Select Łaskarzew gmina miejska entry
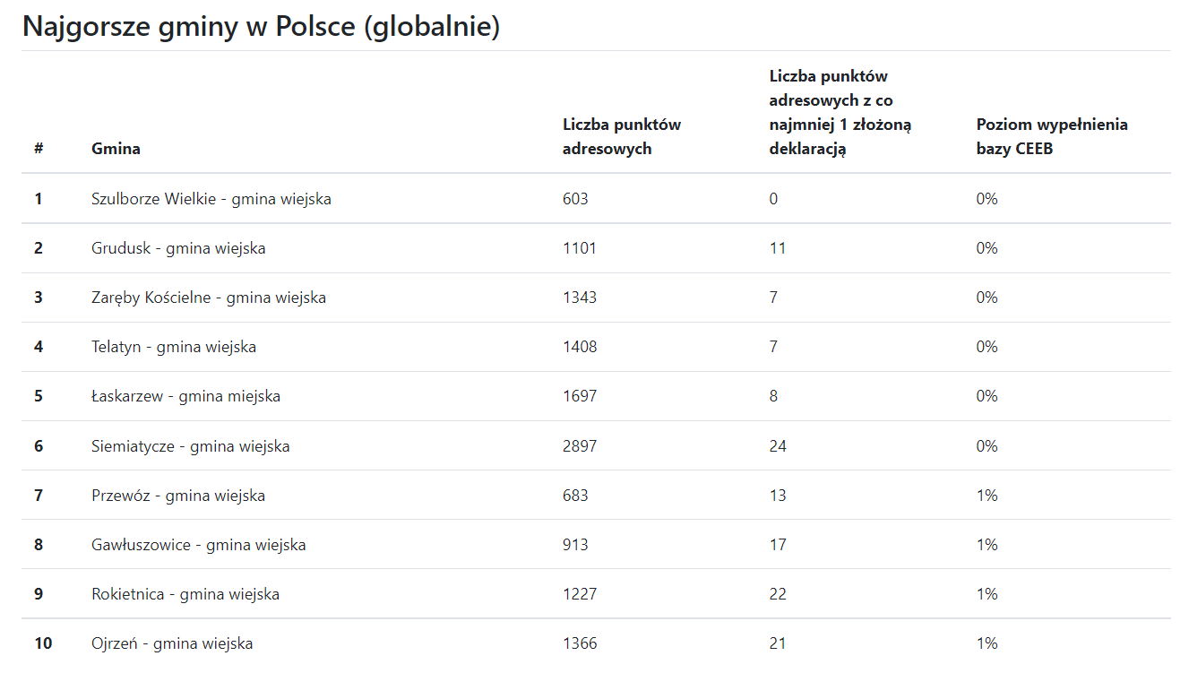 click(185, 396)
